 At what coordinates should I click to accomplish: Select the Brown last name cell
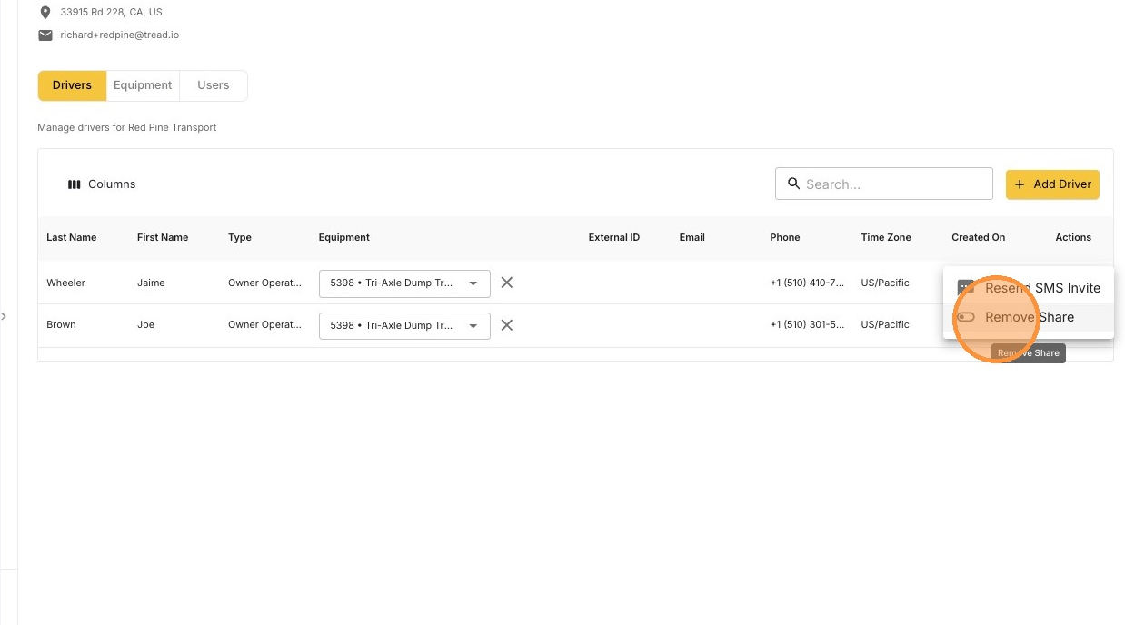point(62,325)
